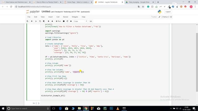The height and width of the screenshot is (111, 198).
Task: Show hidden system tray icons
Action: (x=171, y=109)
